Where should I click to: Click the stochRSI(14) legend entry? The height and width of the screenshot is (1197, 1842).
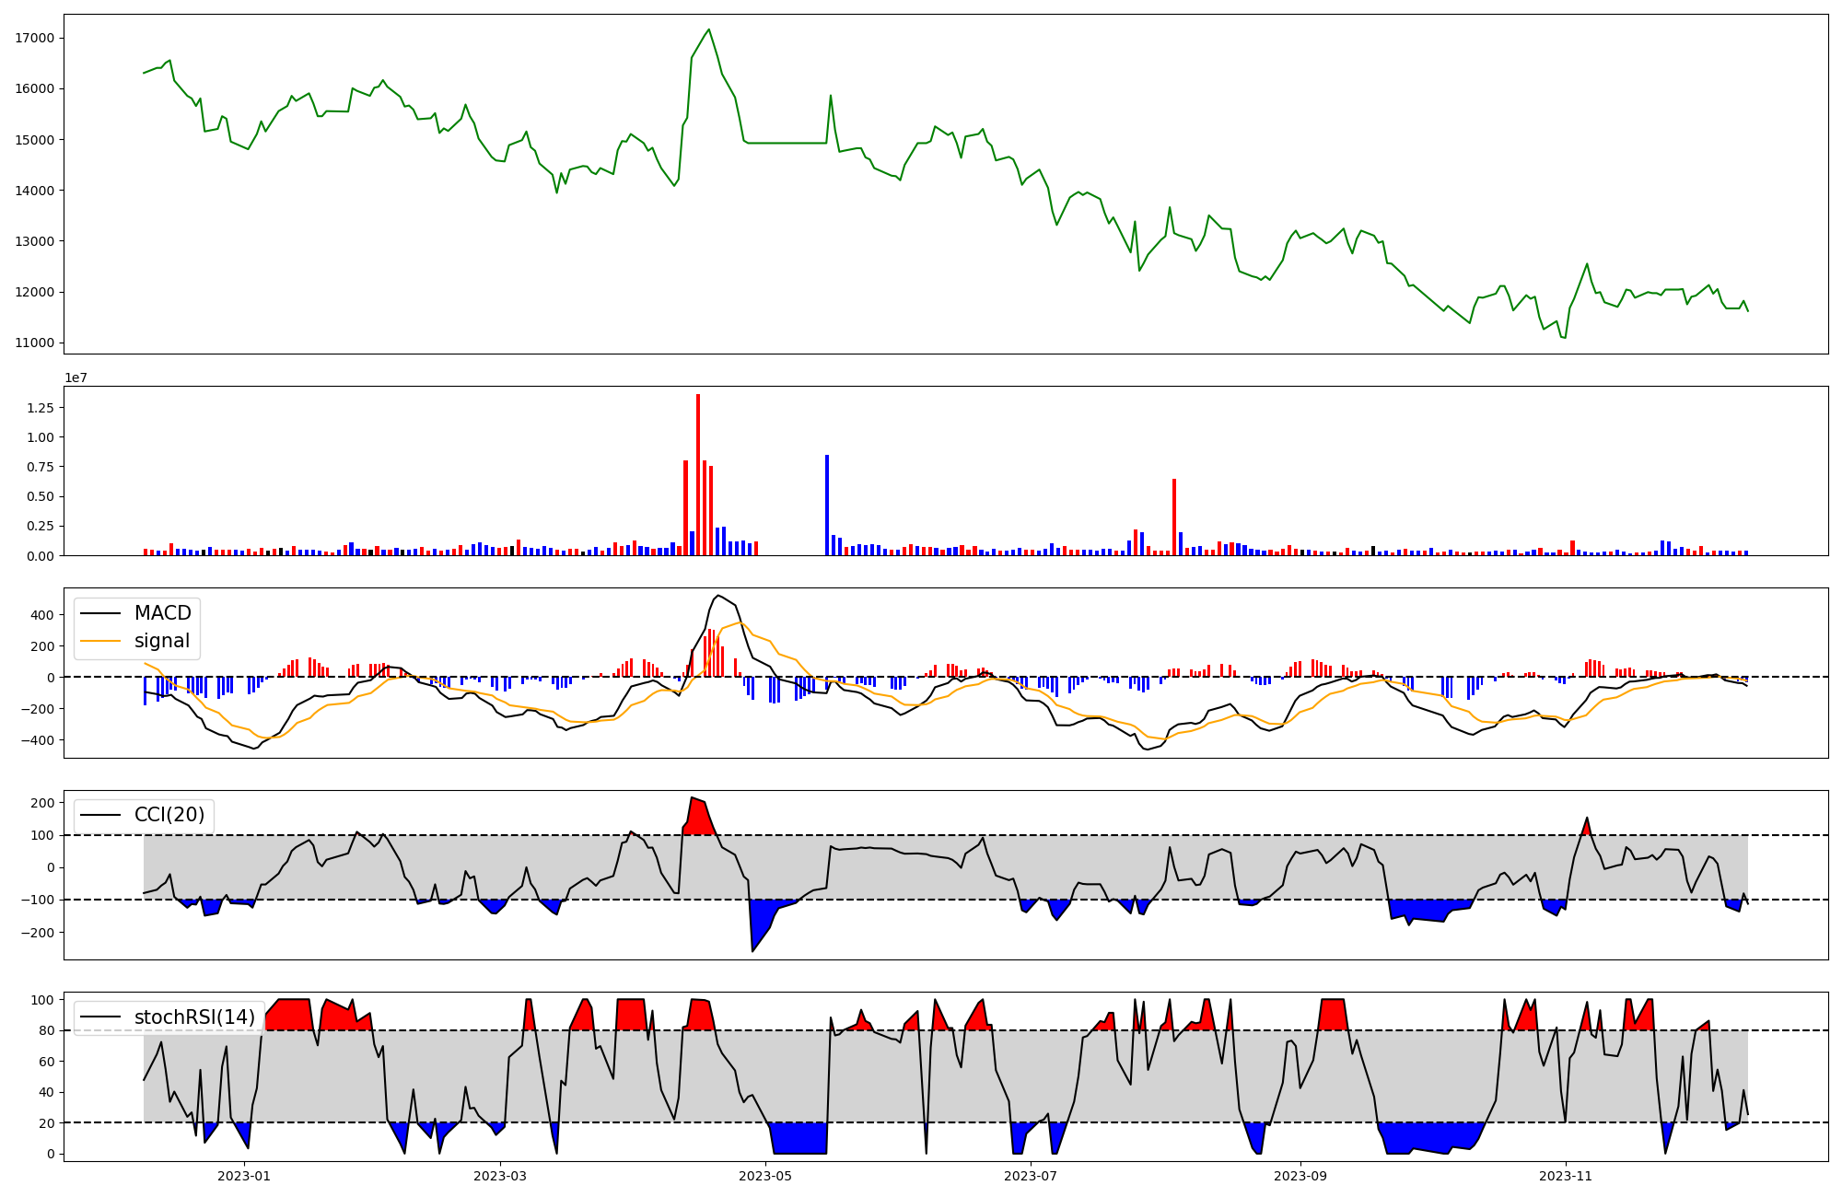pos(193,1017)
